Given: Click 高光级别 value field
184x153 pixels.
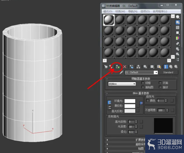Looking at the screenshot, I should click(x=131, y=122).
